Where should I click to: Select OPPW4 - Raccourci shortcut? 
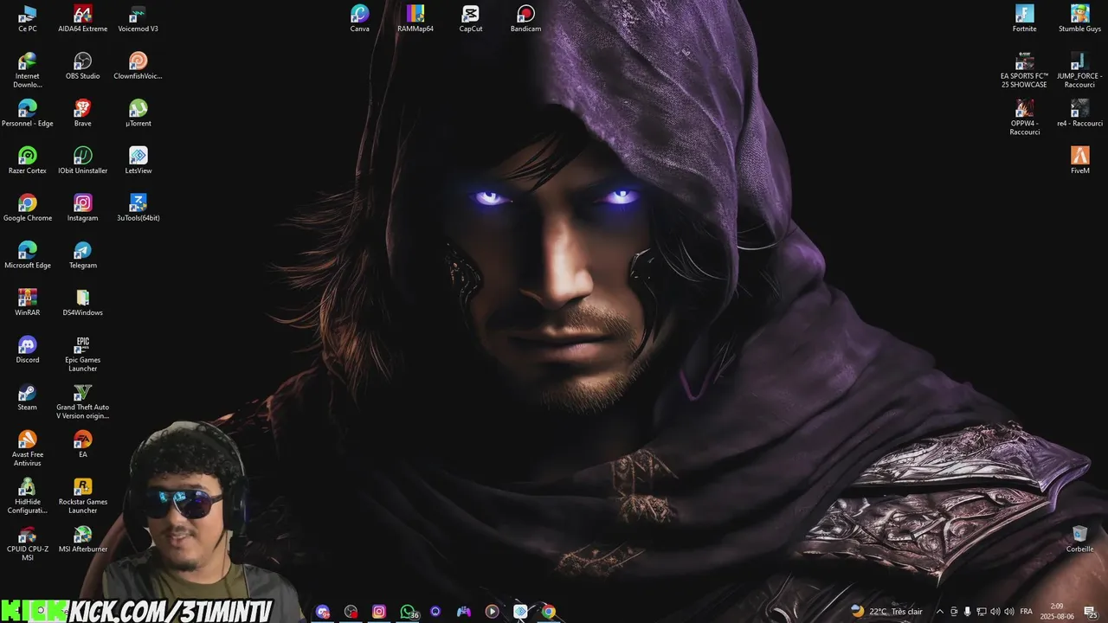pyautogui.click(x=1025, y=118)
